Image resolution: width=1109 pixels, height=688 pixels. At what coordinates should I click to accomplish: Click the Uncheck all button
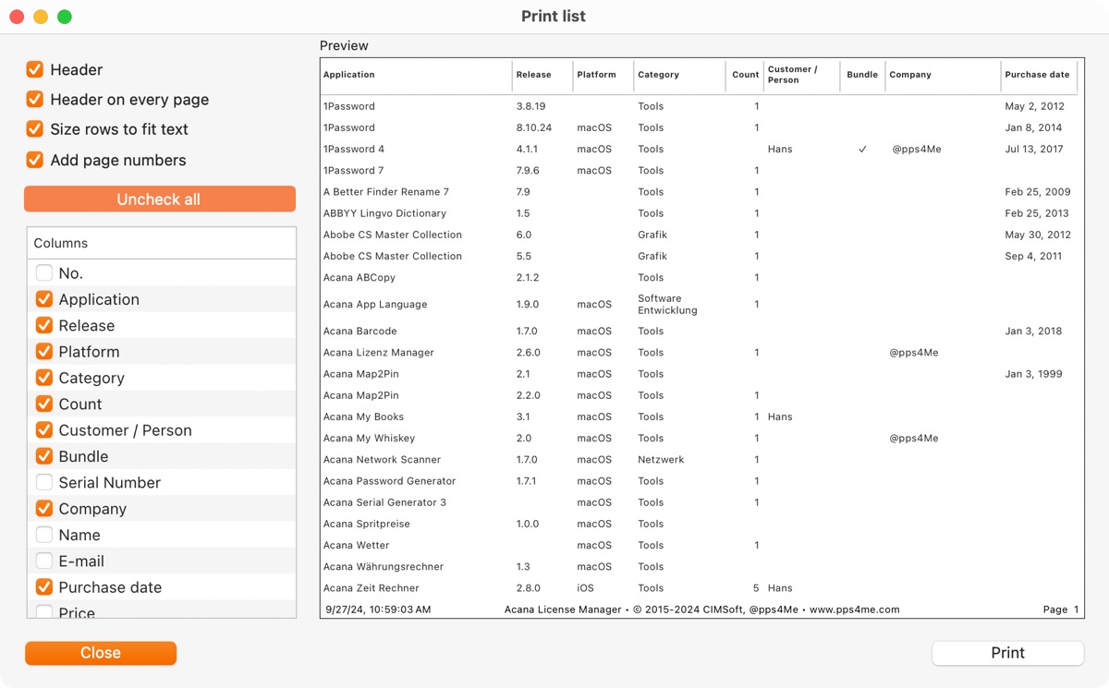pos(160,199)
